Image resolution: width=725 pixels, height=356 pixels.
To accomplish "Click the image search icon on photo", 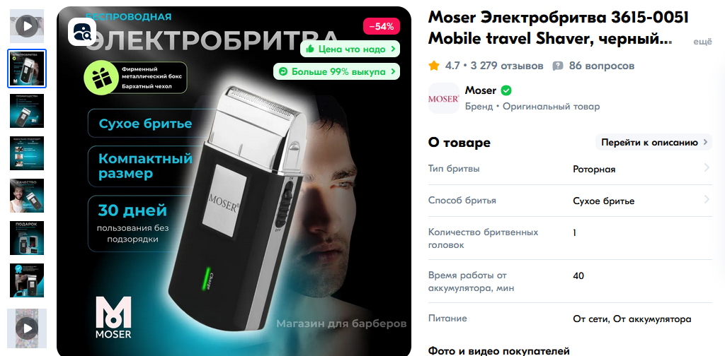I will coord(82,31).
